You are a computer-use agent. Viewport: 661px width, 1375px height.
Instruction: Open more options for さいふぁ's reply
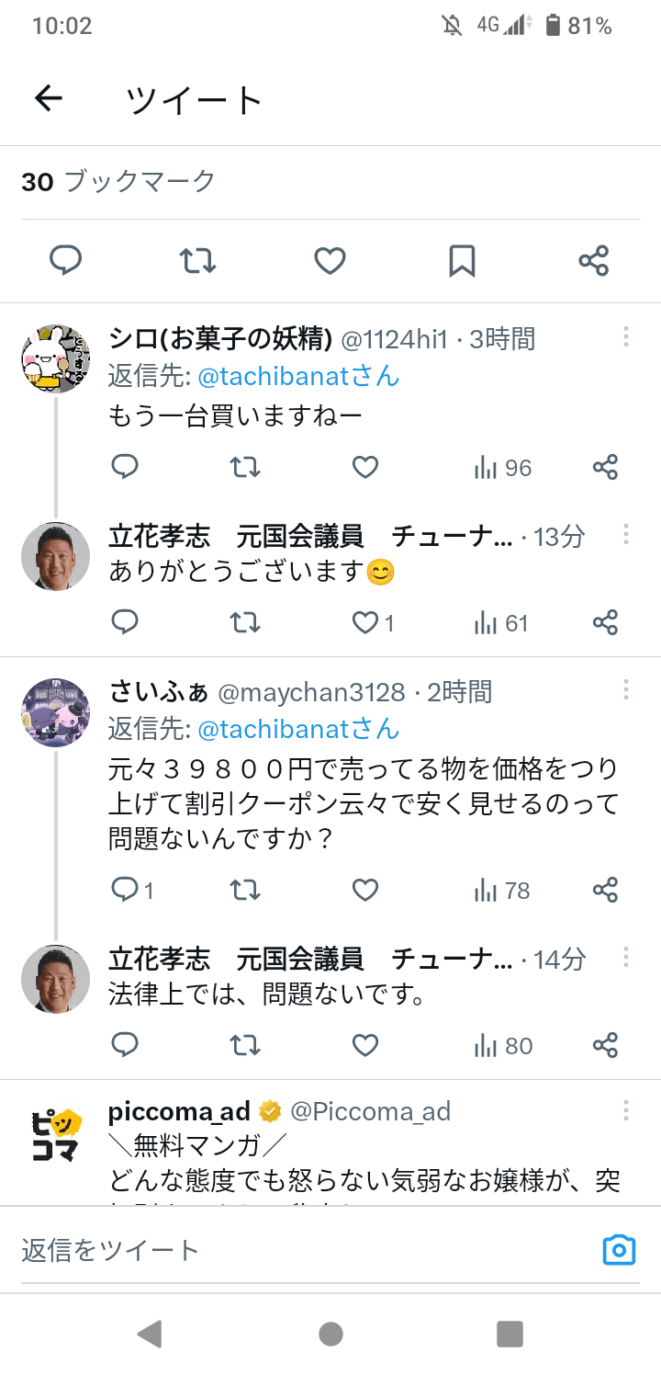point(626,690)
